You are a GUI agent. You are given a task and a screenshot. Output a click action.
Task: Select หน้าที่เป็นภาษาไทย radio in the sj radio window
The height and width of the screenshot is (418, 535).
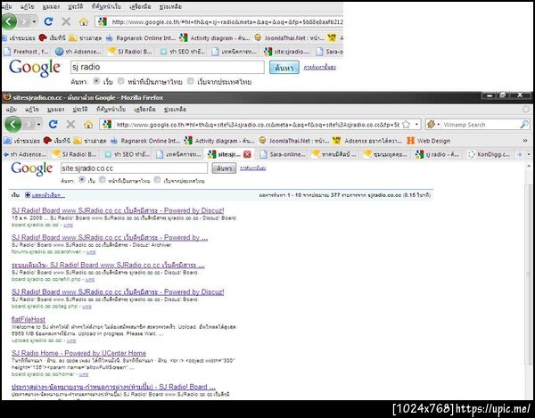[120, 81]
